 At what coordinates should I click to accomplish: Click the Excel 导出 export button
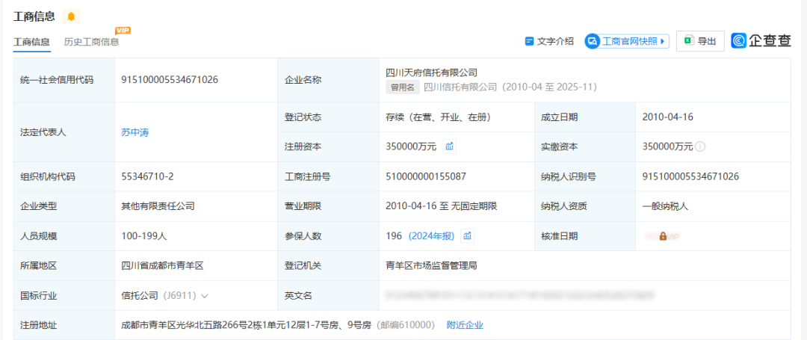point(700,41)
